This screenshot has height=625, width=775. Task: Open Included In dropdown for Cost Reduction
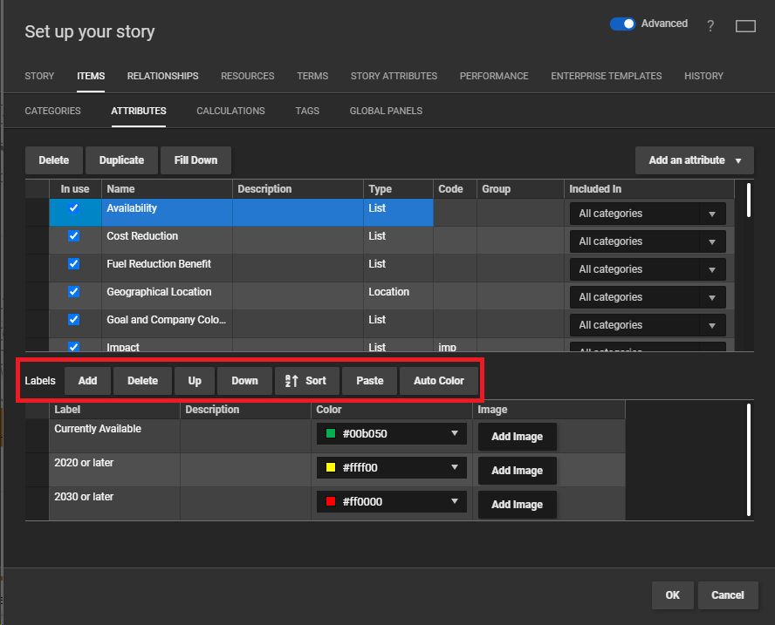pos(648,241)
